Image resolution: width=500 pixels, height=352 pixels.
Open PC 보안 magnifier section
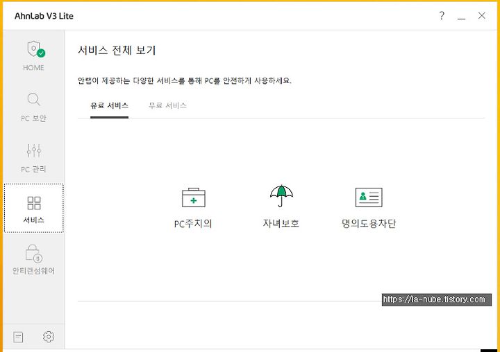[x=34, y=107]
